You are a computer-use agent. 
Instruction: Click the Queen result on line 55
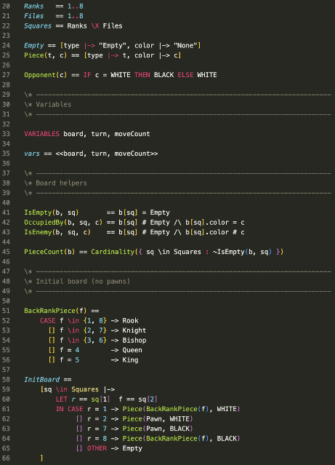132,350
